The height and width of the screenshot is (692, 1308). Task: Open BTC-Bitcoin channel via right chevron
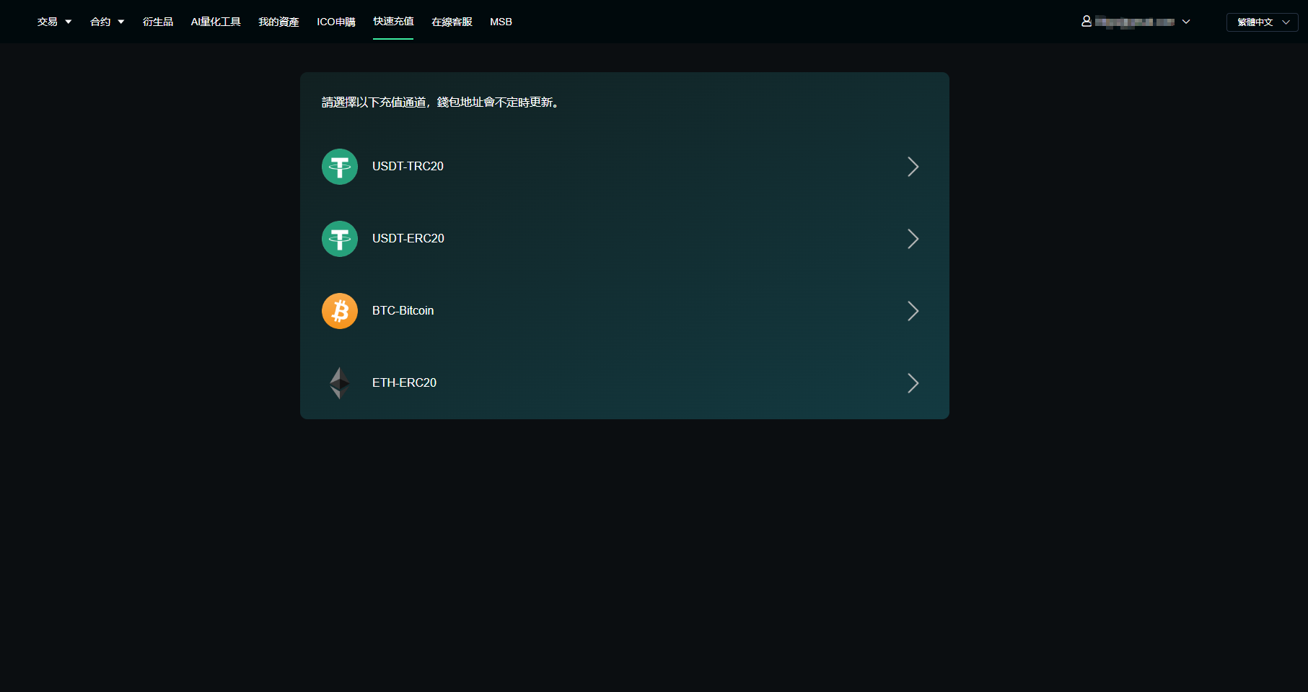[x=913, y=311]
